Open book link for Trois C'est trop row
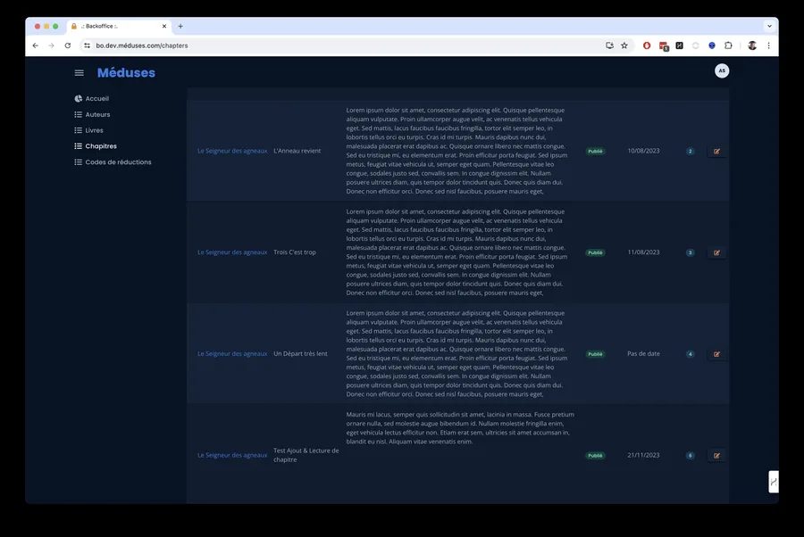 pyautogui.click(x=232, y=252)
